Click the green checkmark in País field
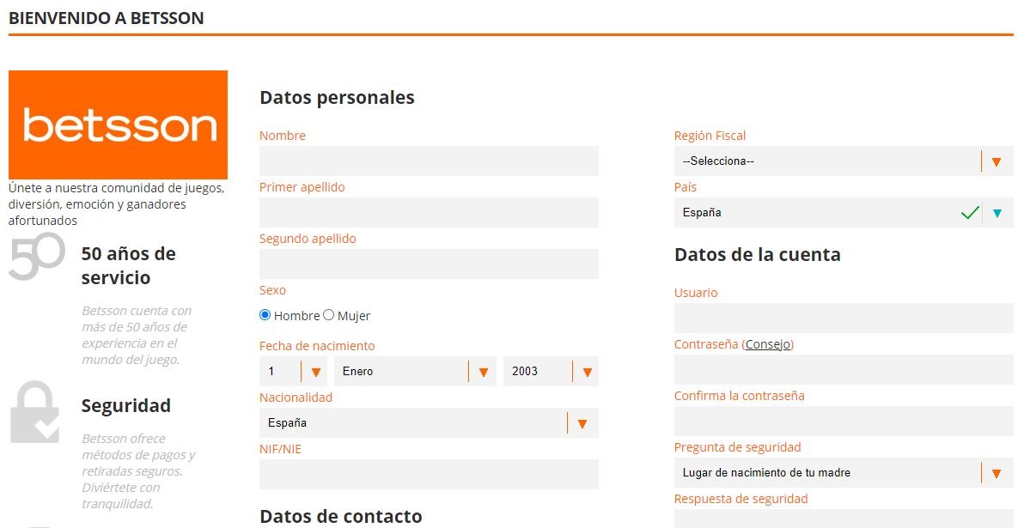Screen dimensions: 1030x528 [x=970, y=213]
